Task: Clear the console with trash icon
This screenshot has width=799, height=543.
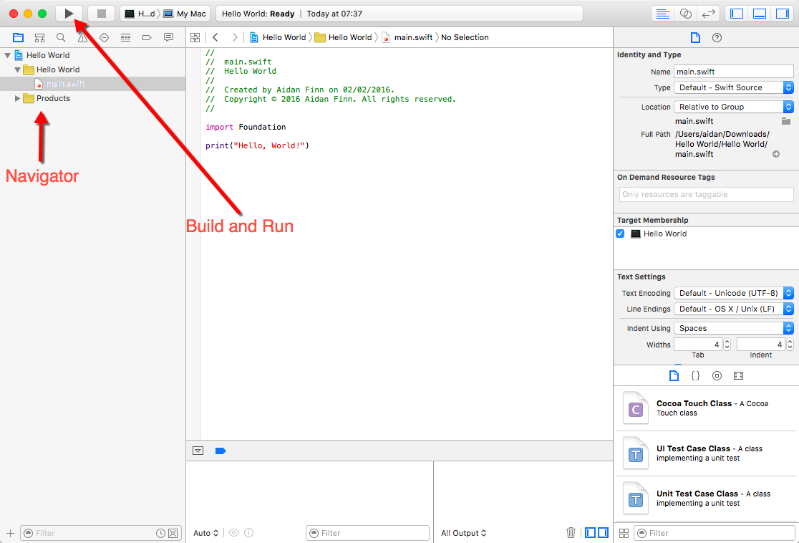Action: click(x=571, y=533)
